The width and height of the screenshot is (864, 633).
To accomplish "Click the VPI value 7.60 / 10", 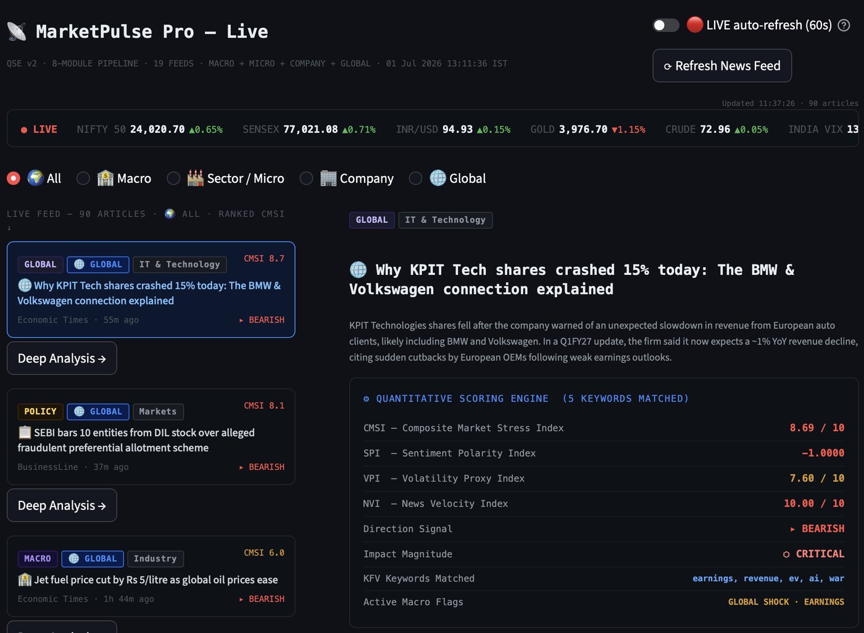I will pos(817,478).
